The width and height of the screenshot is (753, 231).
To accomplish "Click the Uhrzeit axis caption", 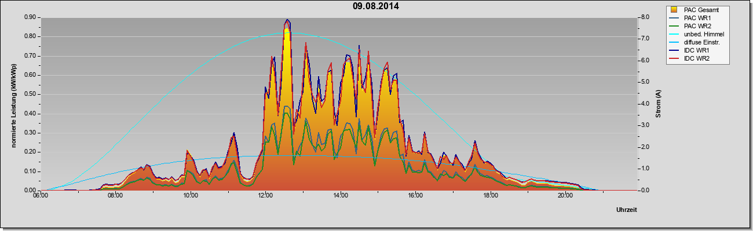I will [x=627, y=210].
